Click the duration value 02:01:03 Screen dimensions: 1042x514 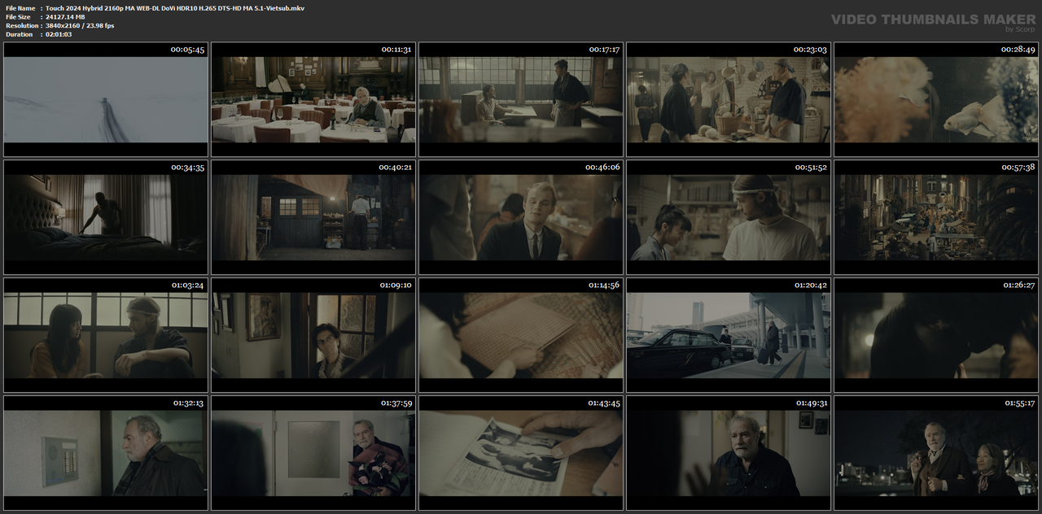click(59, 34)
